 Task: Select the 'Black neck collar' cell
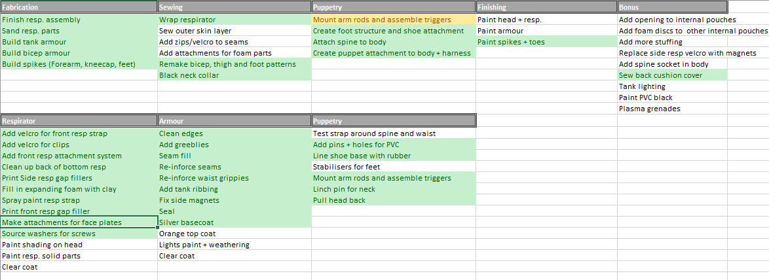tap(234, 75)
